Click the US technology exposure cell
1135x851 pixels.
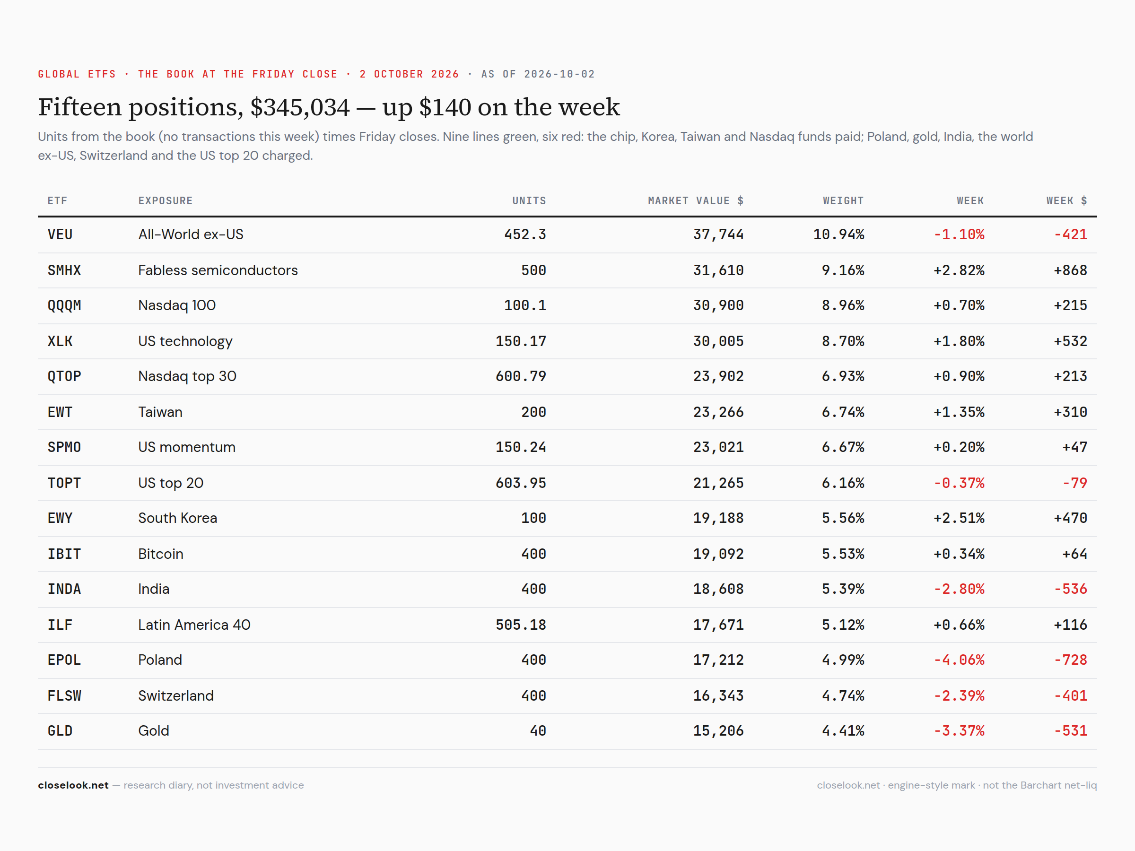[x=185, y=342]
